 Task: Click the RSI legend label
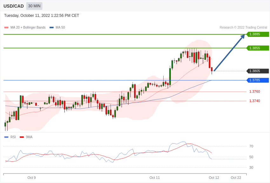tap(13, 137)
